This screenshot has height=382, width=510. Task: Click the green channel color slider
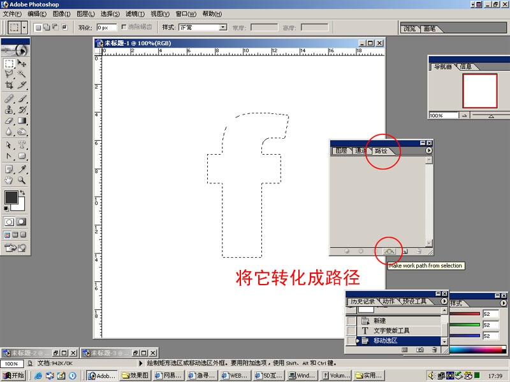[x=465, y=325]
